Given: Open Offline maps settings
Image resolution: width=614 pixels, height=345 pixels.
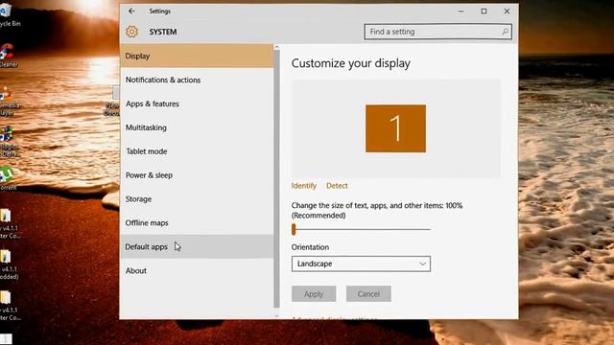Looking at the screenshot, I should 197,223.
